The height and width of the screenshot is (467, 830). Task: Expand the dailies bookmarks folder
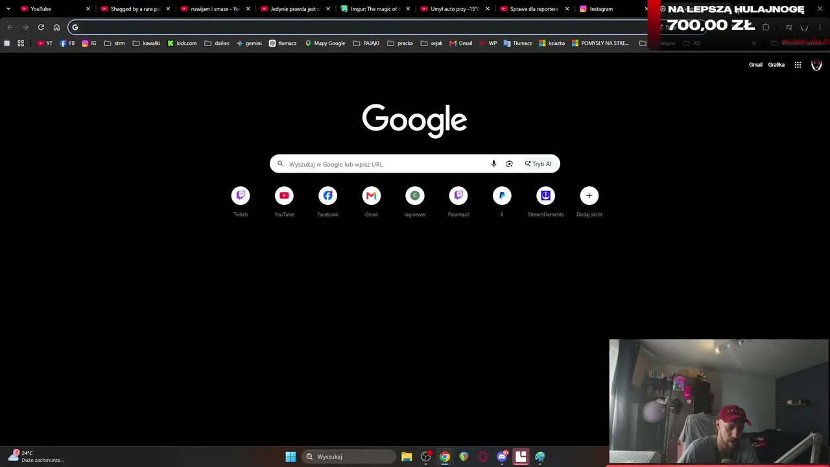tap(217, 43)
